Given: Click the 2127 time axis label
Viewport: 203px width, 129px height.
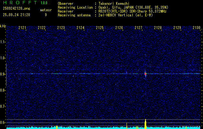Looking at the screenshot, I should [138, 28].
